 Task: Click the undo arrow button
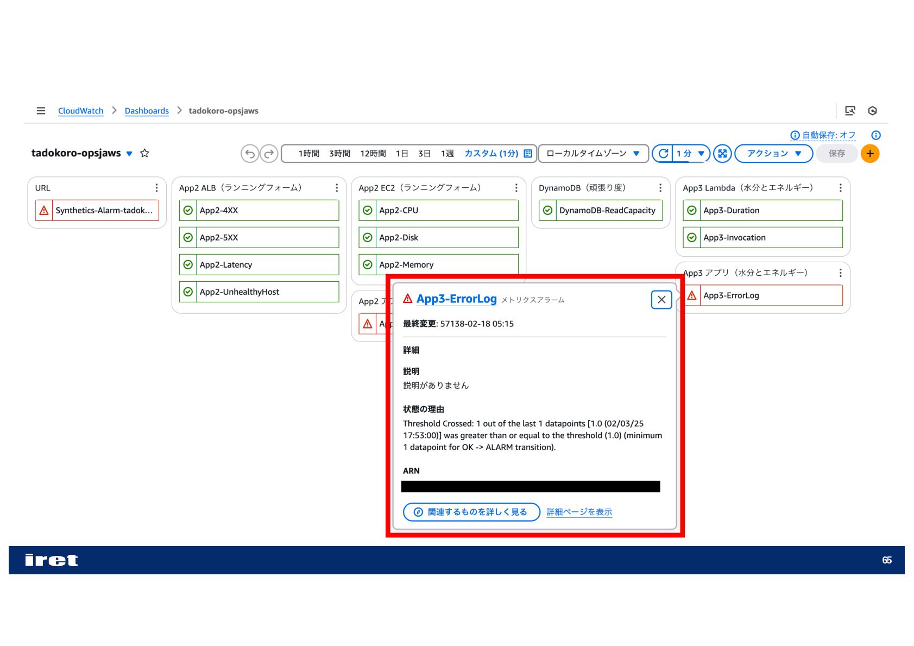tap(250, 154)
